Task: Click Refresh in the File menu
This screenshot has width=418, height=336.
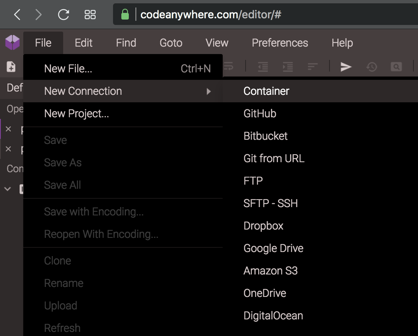Action: pyautogui.click(x=123, y=328)
